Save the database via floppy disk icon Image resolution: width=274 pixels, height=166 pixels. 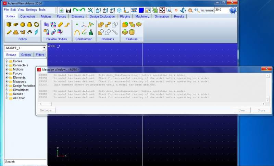pos(68,10)
